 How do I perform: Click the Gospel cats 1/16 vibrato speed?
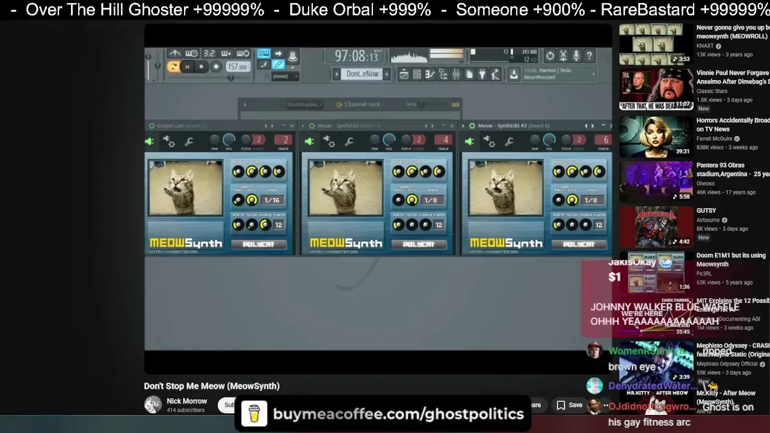coord(272,200)
